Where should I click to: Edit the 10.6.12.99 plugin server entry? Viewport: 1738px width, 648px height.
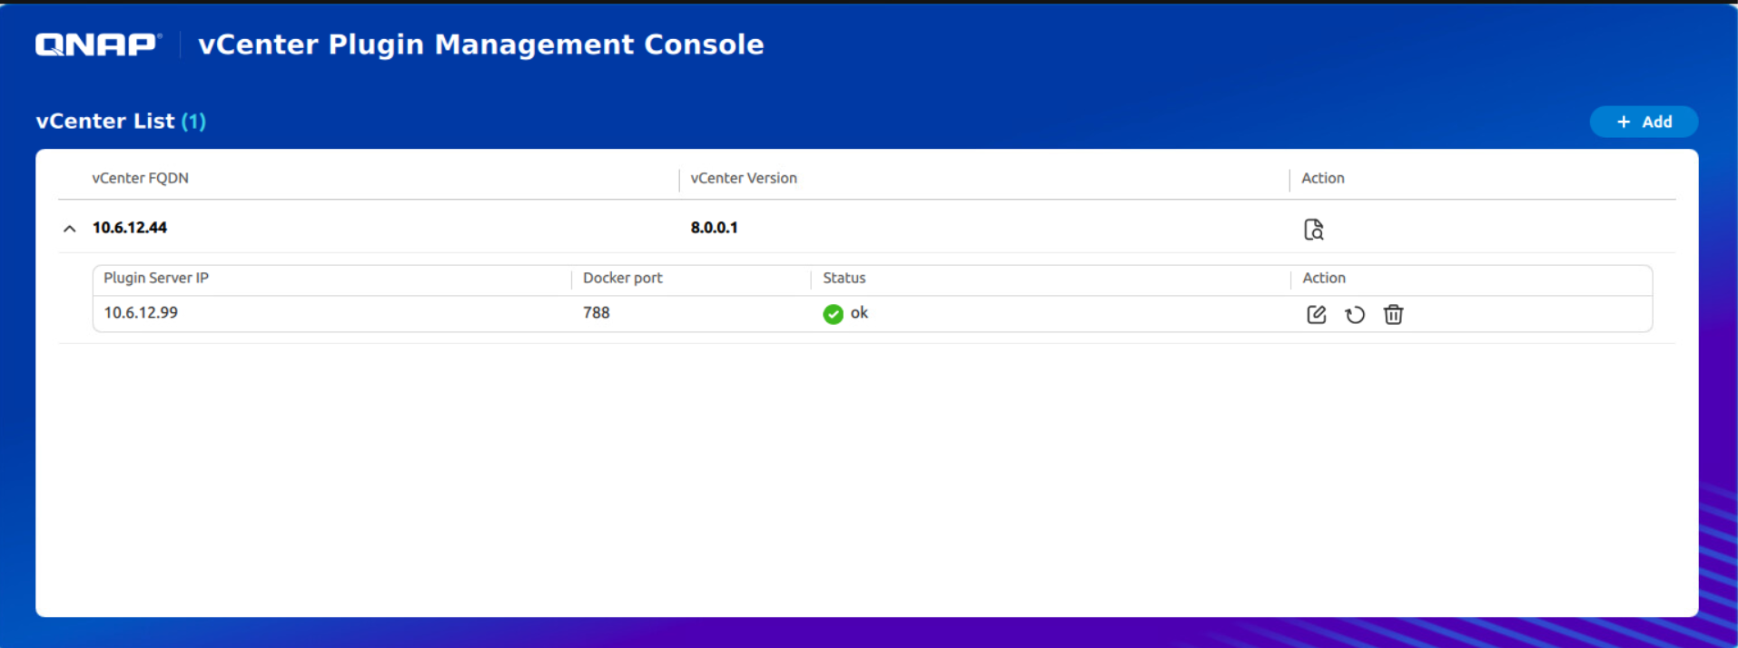tap(1316, 315)
